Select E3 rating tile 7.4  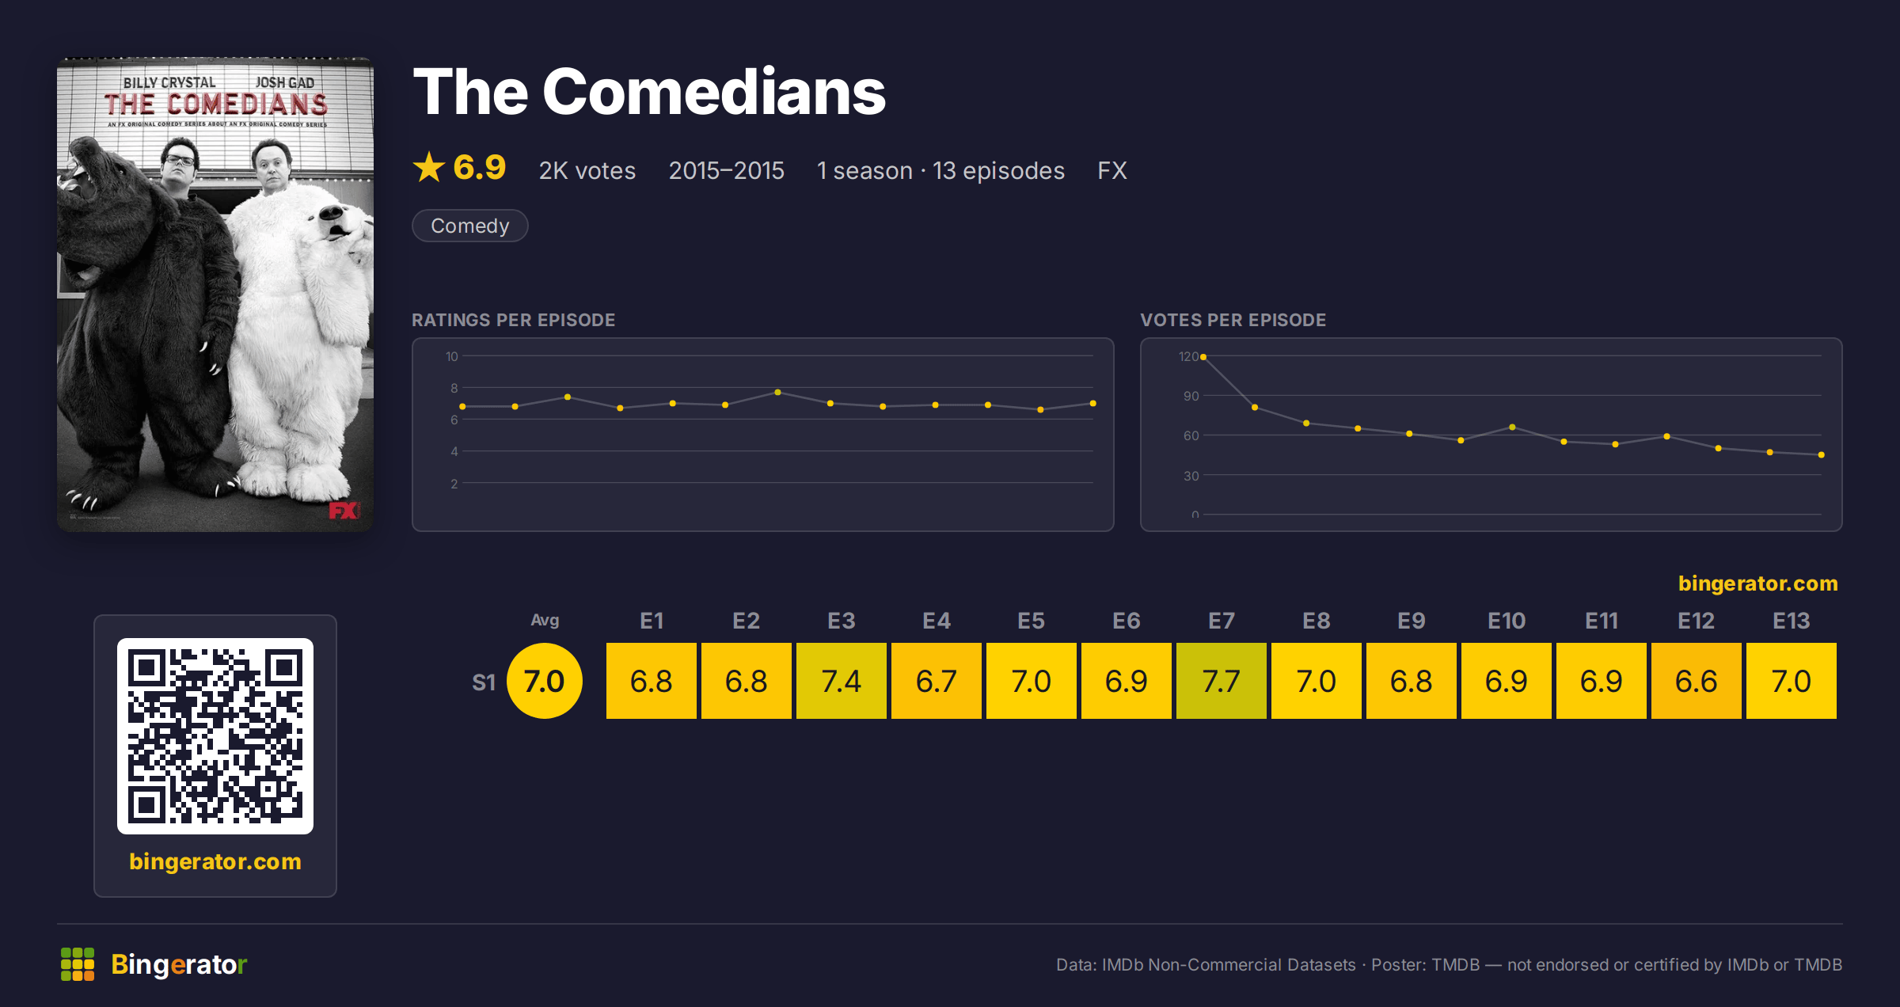point(842,681)
